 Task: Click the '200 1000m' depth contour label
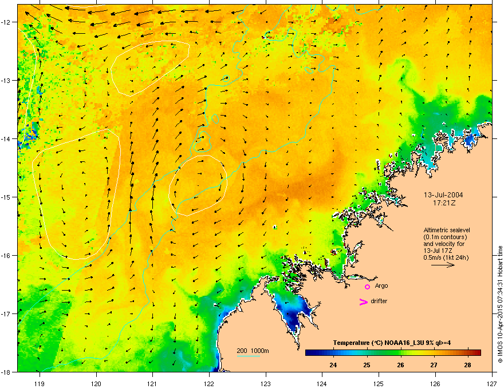(x=253, y=351)
